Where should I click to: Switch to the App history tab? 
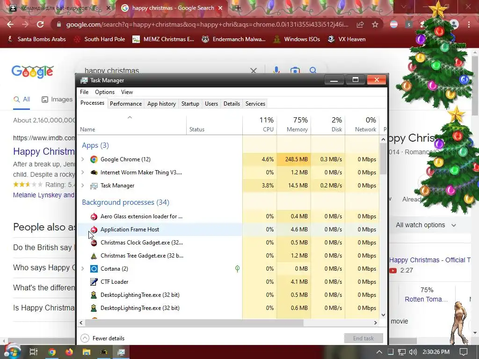[x=161, y=104]
